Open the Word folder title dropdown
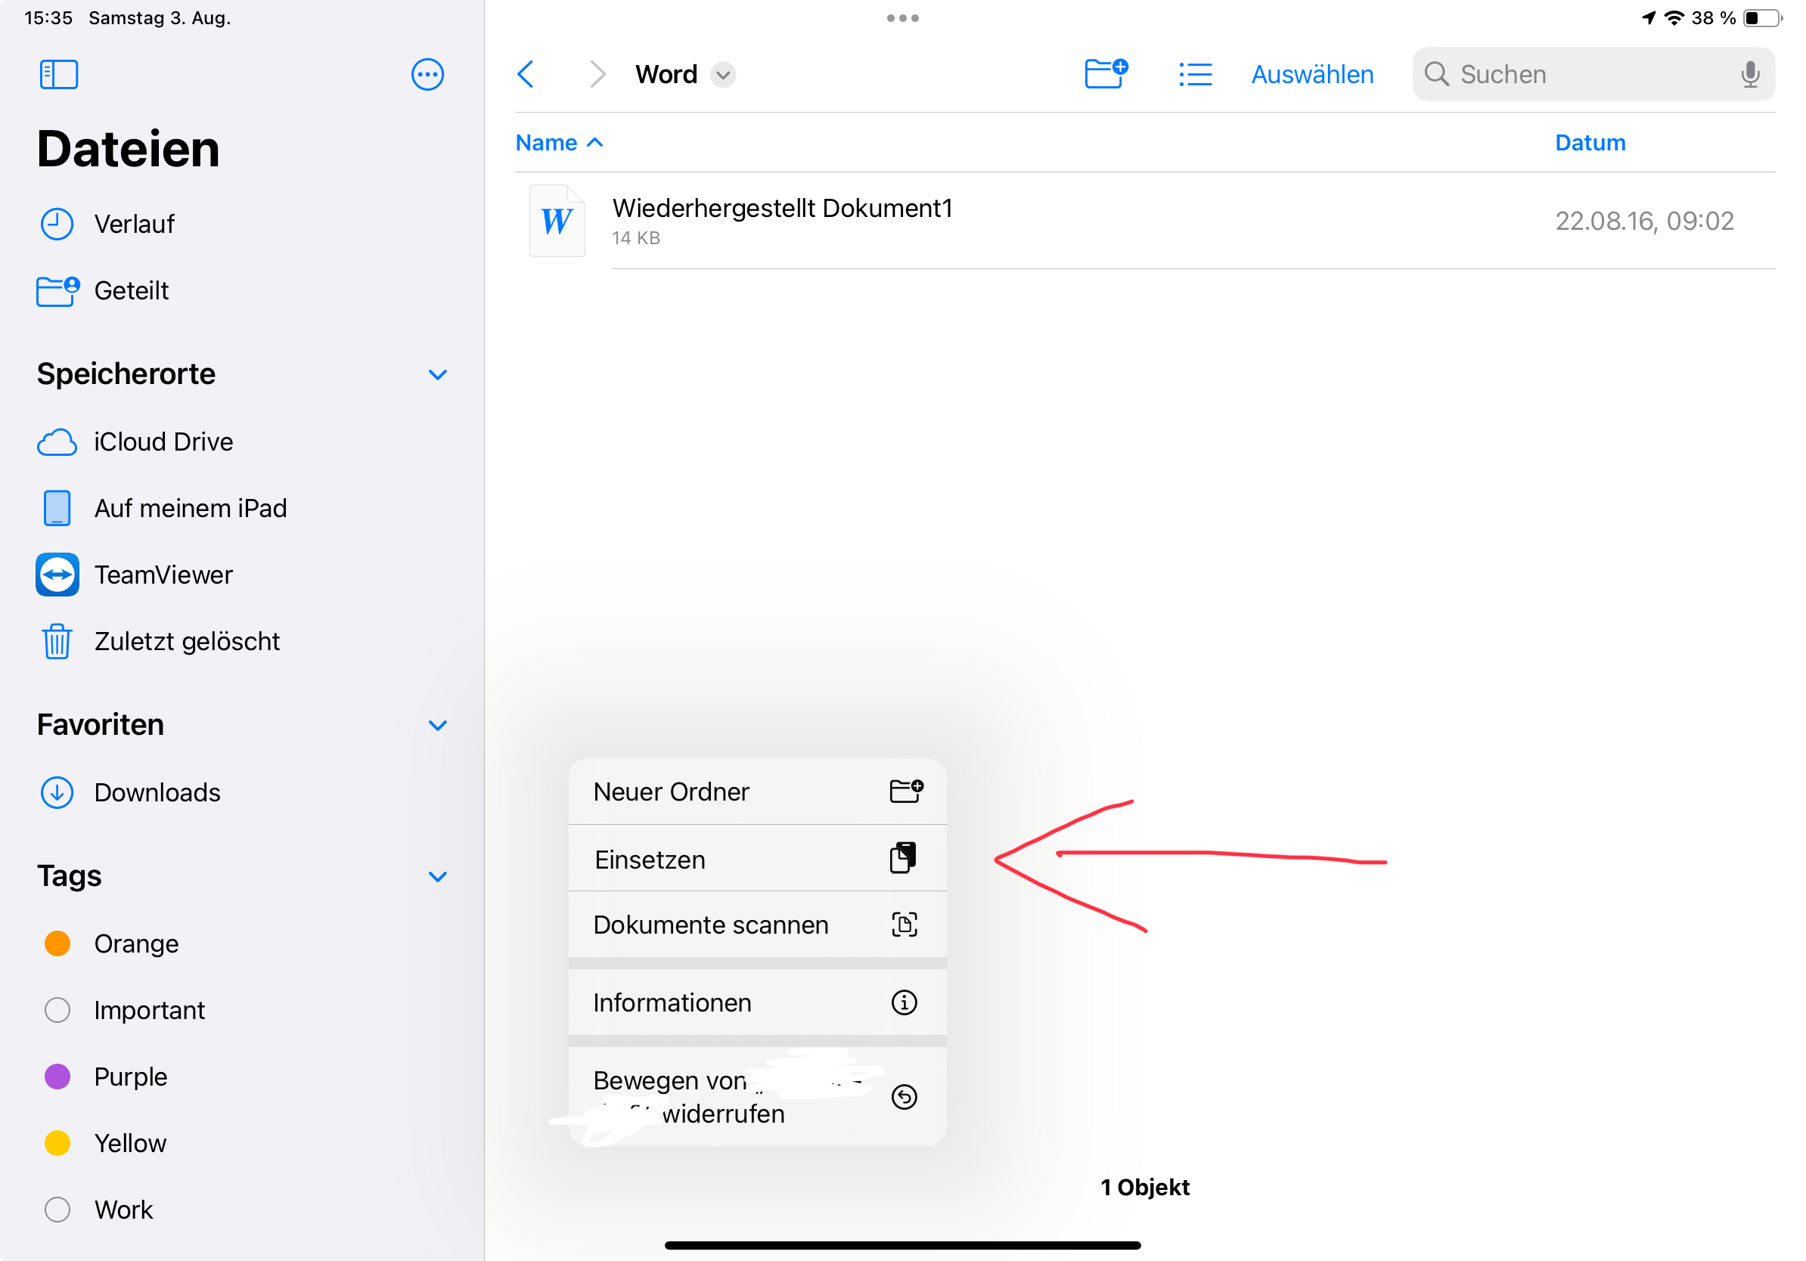 click(723, 75)
